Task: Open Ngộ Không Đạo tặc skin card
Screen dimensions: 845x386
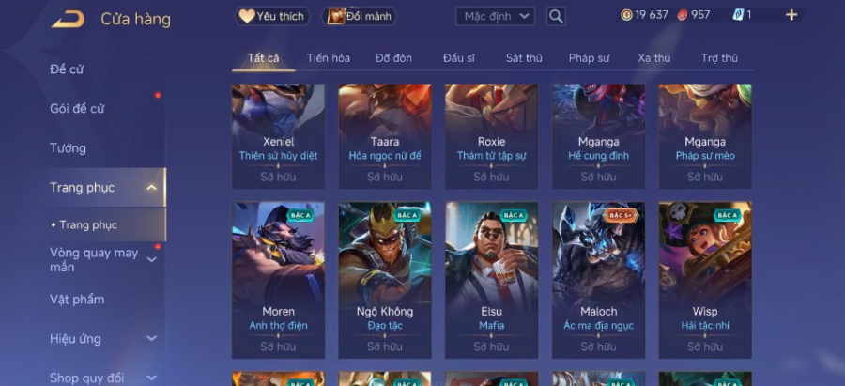Action: (385, 280)
